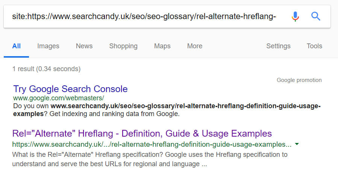Go to the Shopping tab
Screen dimensions: 338x192
(x=123, y=46)
